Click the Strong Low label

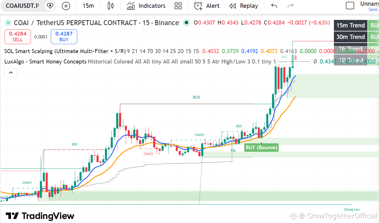tap(352, 209)
